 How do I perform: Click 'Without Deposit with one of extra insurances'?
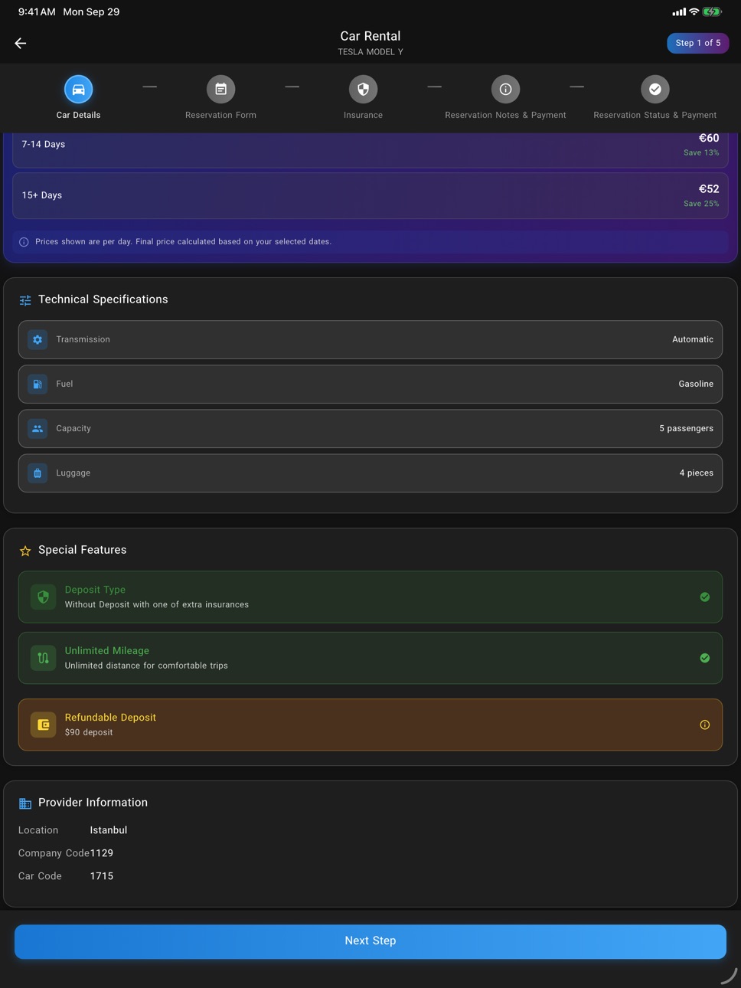(157, 604)
